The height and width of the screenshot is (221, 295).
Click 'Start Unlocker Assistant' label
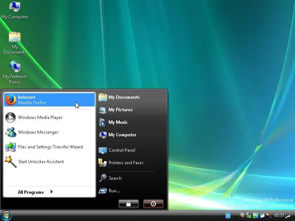41,162
